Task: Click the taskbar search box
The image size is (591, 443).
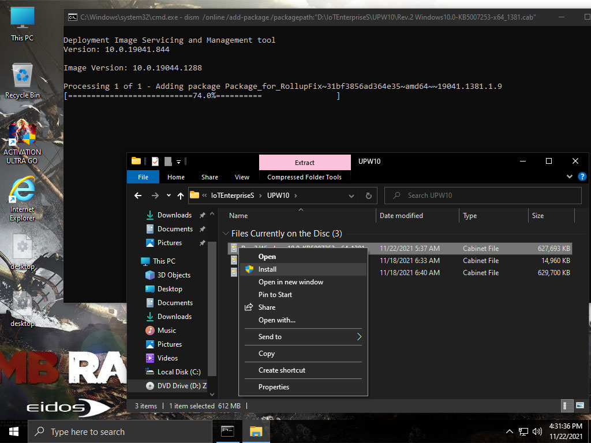Action: [x=120, y=431]
